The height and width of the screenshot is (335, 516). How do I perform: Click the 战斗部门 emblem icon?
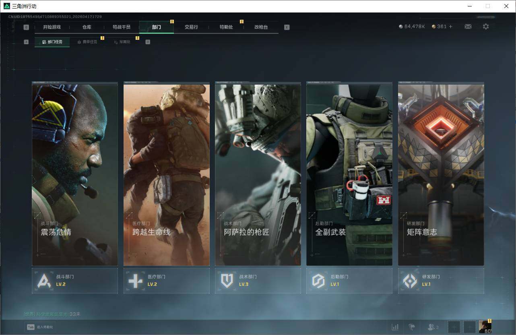(44, 281)
